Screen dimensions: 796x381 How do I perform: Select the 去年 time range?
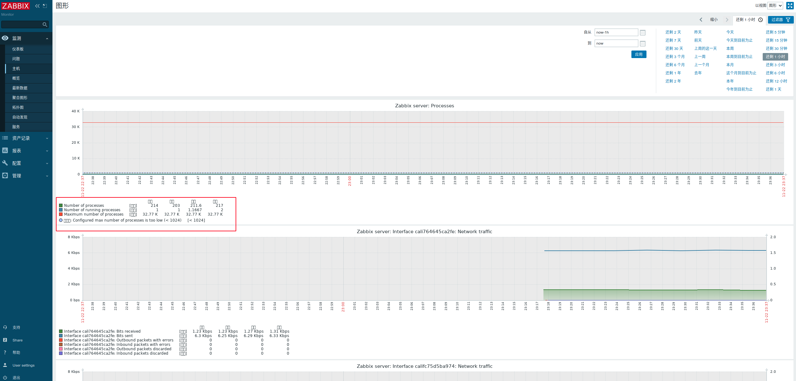pyautogui.click(x=698, y=73)
